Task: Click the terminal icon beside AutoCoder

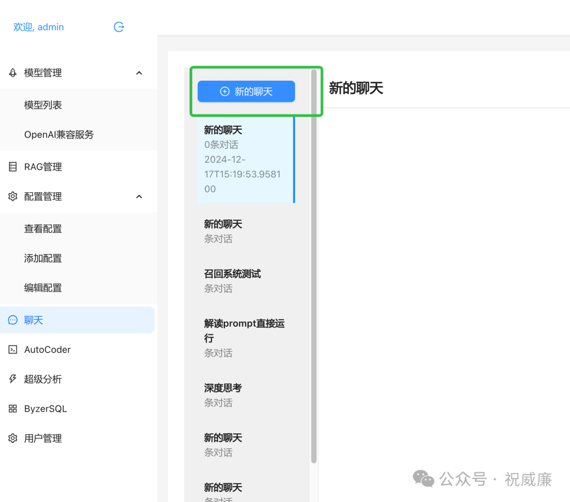Action: tap(13, 349)
